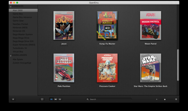
Task: Click the Kung-Fu Master title label
Action: tap(107, 44)
